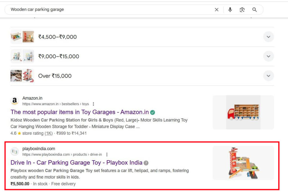Click first product thumbnail in ₹9,000–₹15,000 row
The image size is (288, 192).
click(16, 56)
